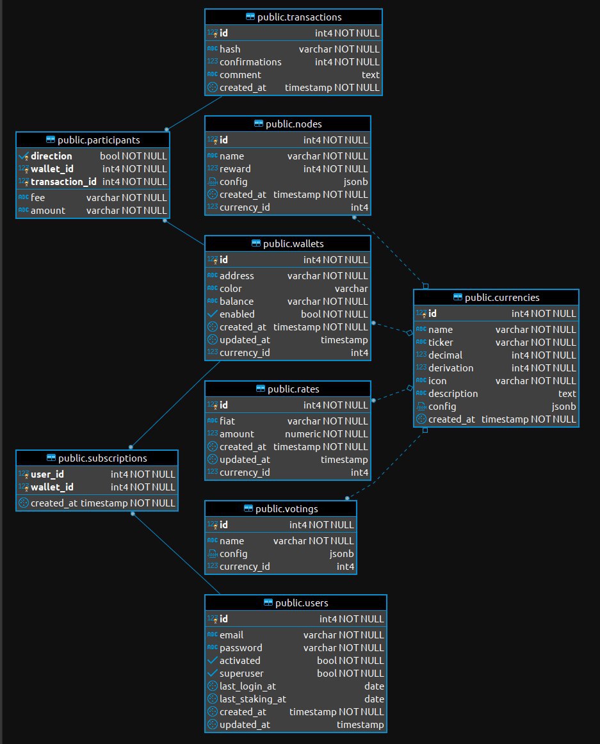600x744 pixels.
Task: Click the JSON icon next to currencies config
Action: click(421, 406)
